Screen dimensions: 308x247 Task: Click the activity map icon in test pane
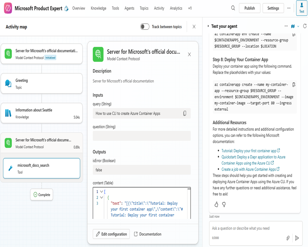[293, 26]
